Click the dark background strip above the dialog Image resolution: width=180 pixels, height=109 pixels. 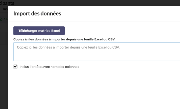click(x=94, y=2)
